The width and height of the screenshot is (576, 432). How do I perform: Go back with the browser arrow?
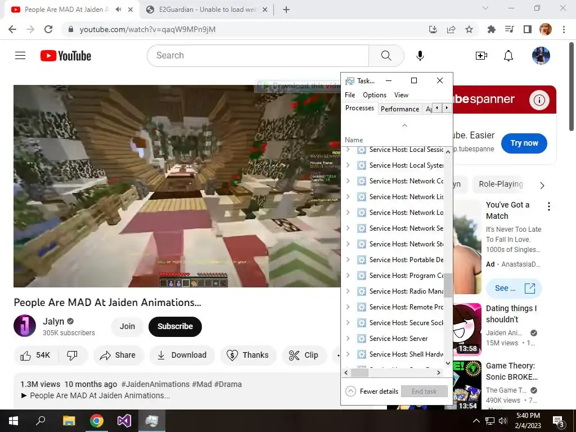pyautogui.click(x=12, y=29)
